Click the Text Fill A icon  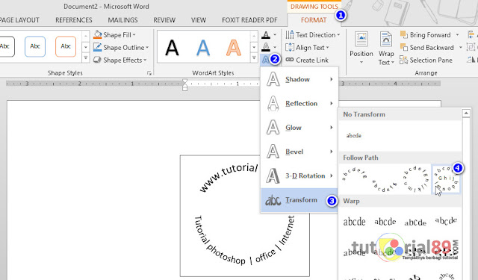266,35
